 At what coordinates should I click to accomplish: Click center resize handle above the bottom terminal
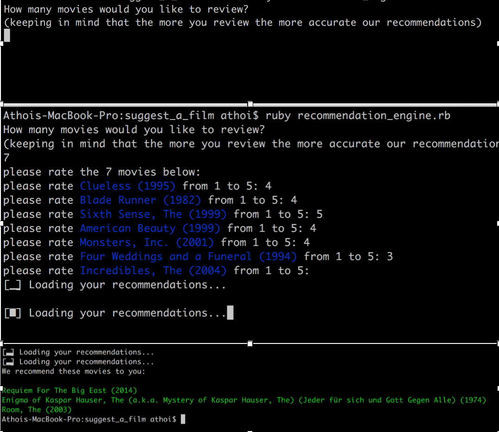250,343
